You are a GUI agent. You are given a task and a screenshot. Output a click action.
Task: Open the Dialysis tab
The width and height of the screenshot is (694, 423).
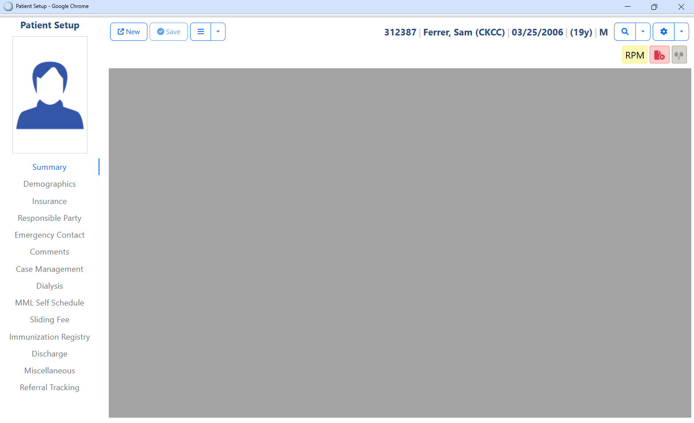click(49, 286)
